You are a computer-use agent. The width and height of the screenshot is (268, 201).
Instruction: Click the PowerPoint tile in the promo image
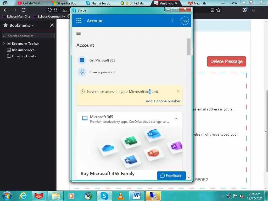pyautogui.click(x=154, y=153)
